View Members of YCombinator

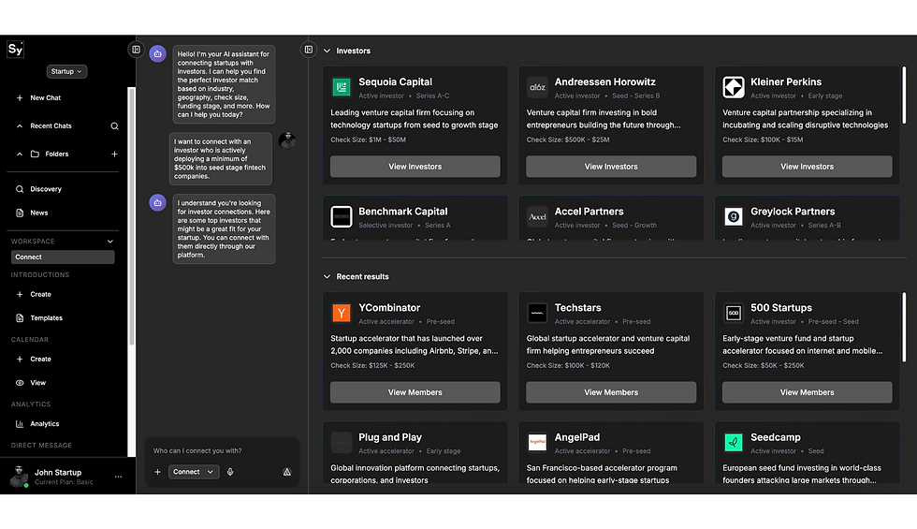point(415,392)
